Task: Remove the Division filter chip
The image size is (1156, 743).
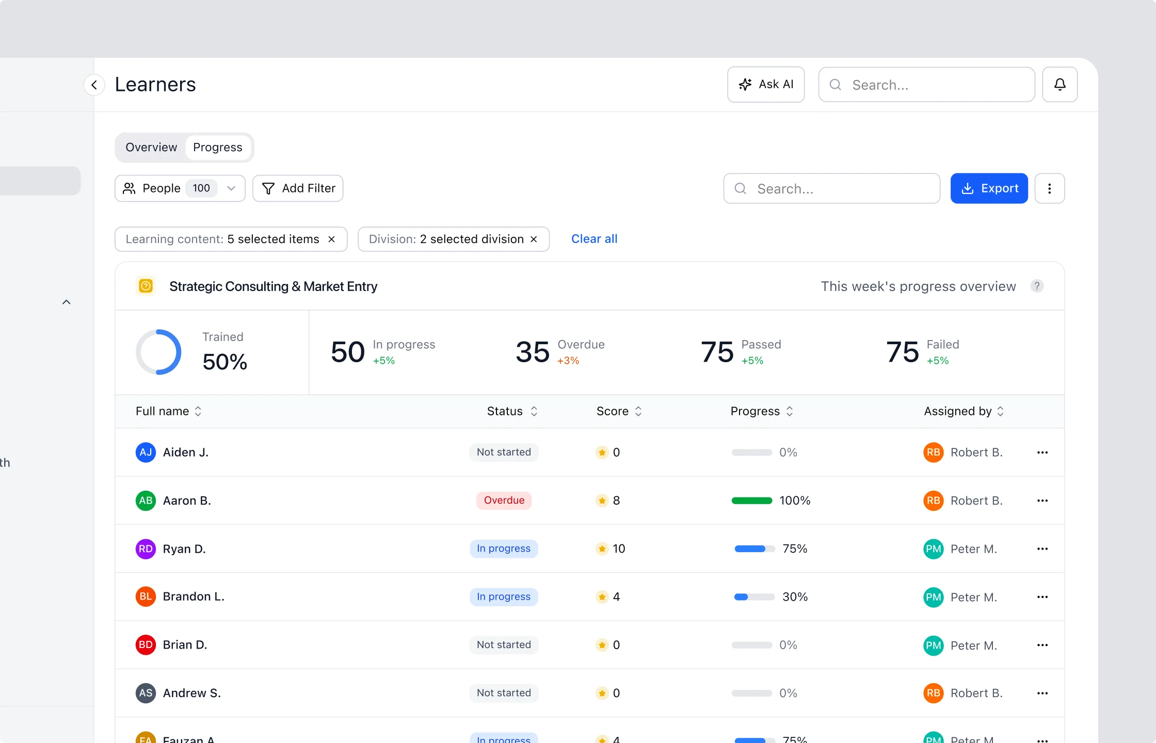Action: click(534, 239)
